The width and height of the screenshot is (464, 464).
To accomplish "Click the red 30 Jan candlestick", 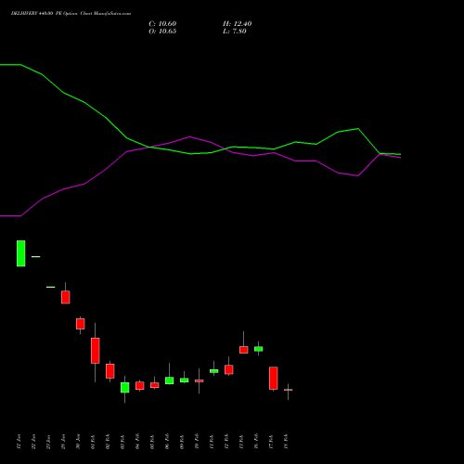I will pyautogui.click(x=81, y=324).
